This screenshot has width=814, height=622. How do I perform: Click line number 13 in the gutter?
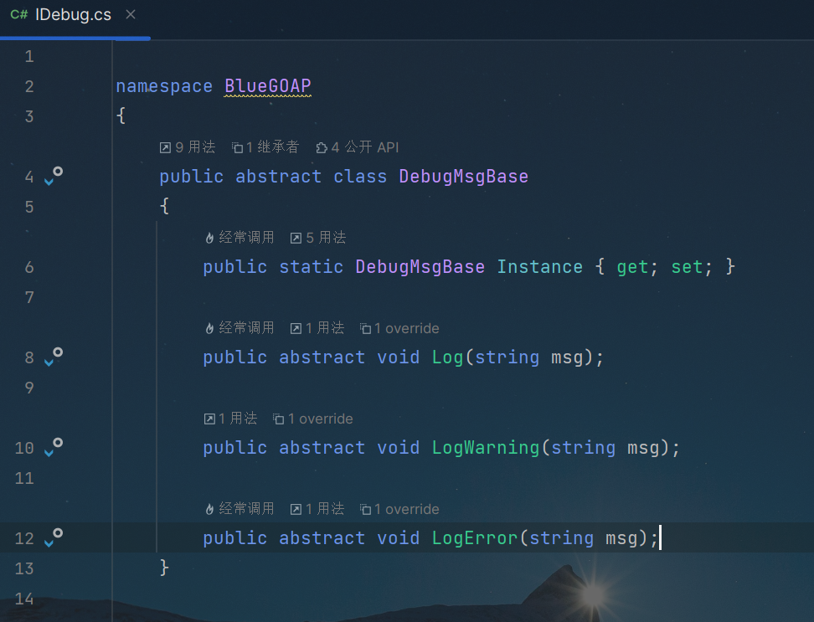point(24,568)
